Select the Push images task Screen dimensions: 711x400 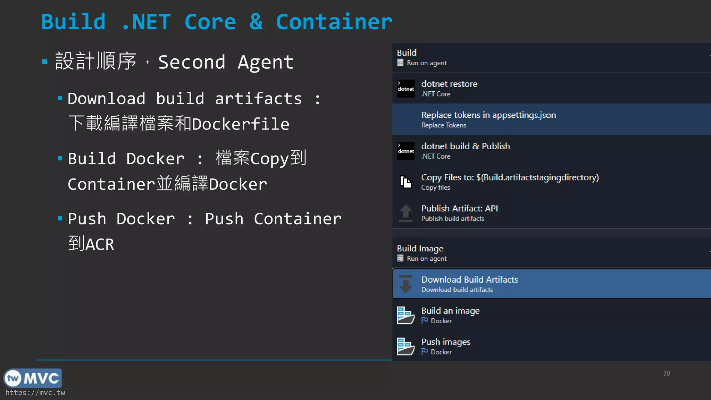pyautogui.click(x=552, y=346)
